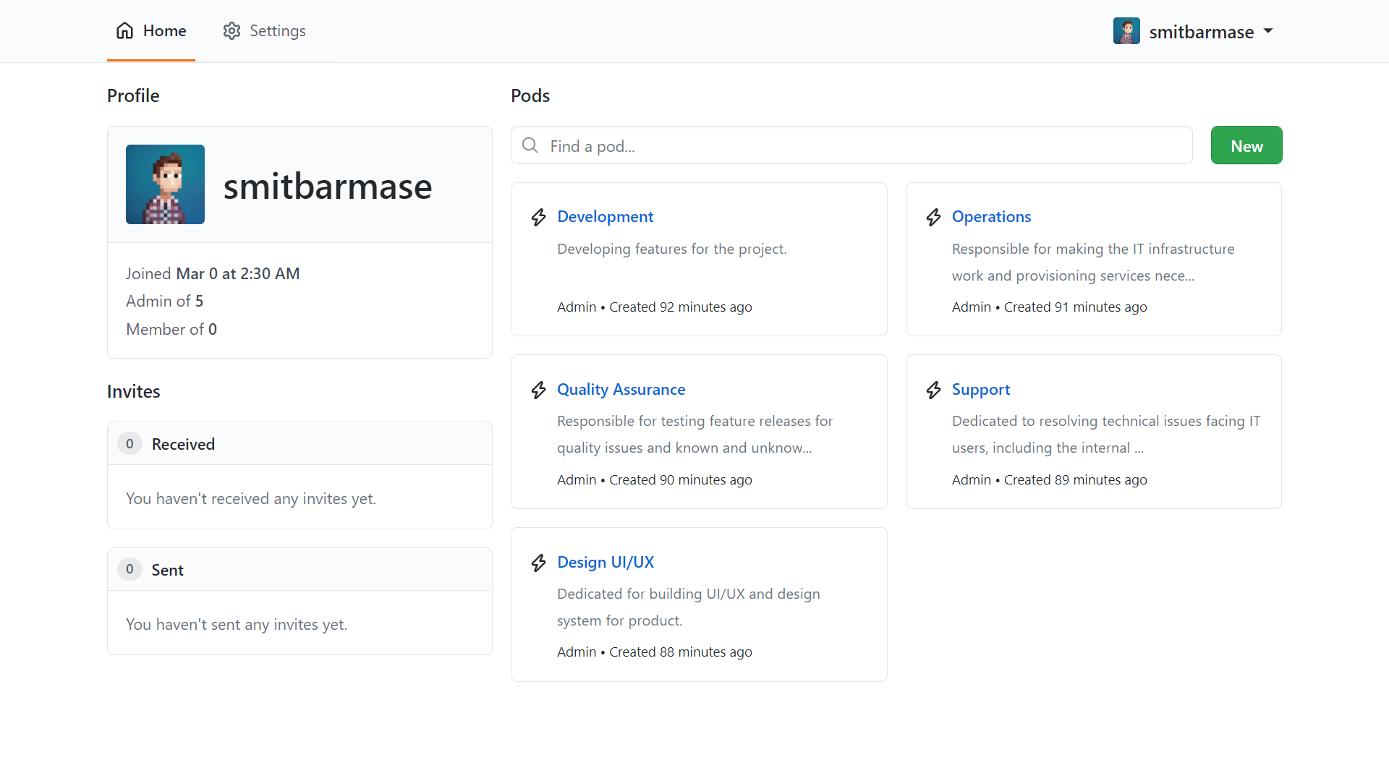Open the Design UI/UX pod link
Viewport: 1389px width, 781px height.
[606, 562]
